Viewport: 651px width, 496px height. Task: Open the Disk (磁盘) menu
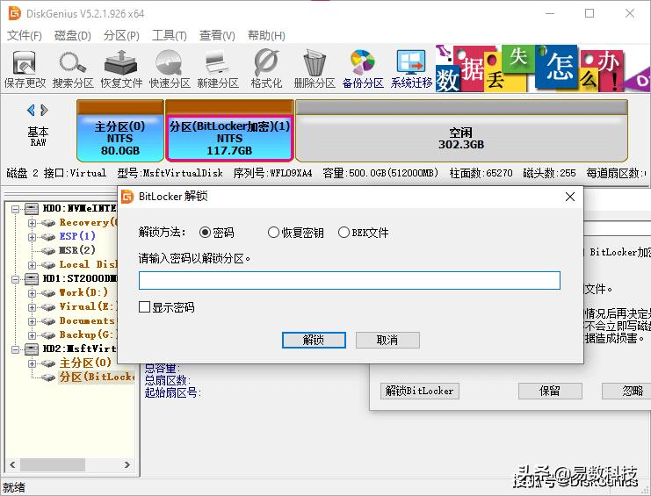pos(73,36)
